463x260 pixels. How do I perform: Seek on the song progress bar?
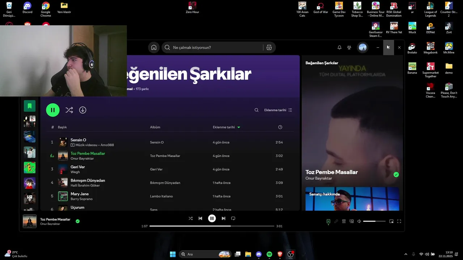click(x=212, y=226)
